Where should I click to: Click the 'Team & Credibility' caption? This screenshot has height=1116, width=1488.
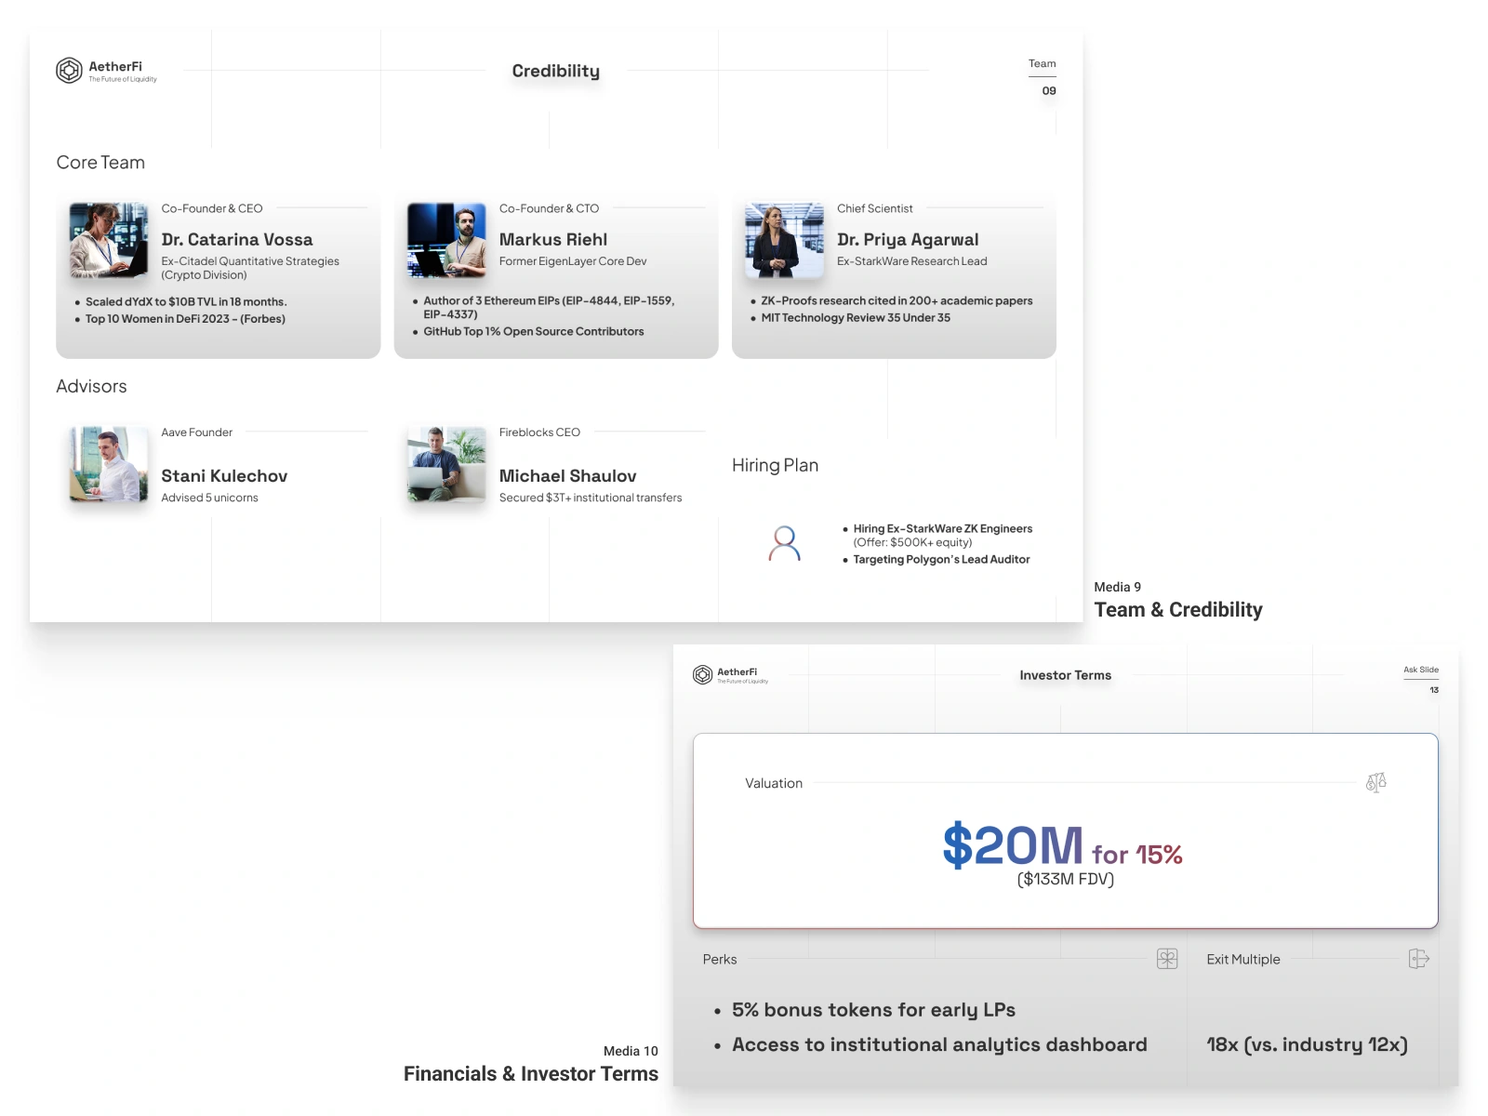[x=1178, y=610]
